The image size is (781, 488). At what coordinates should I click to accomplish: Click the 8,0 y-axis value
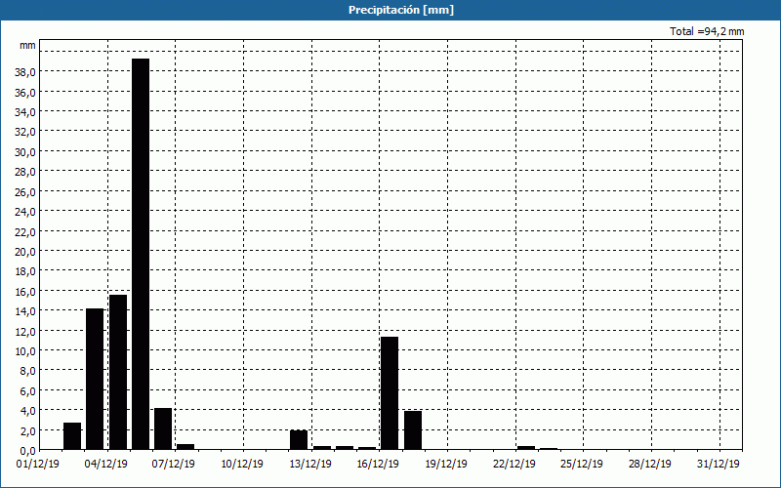coord(27,371)
